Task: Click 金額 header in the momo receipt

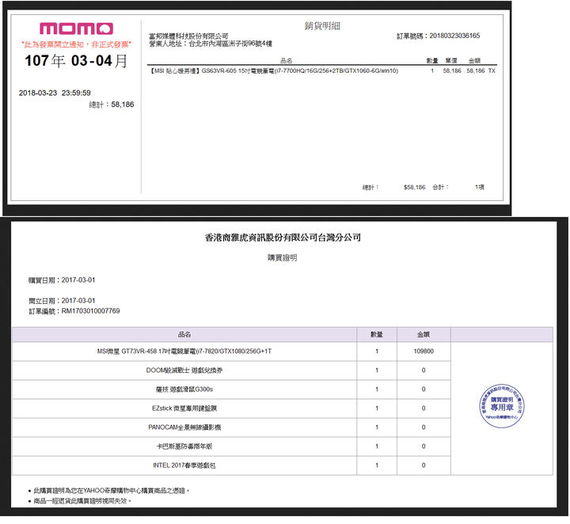Action: [474, 60]
